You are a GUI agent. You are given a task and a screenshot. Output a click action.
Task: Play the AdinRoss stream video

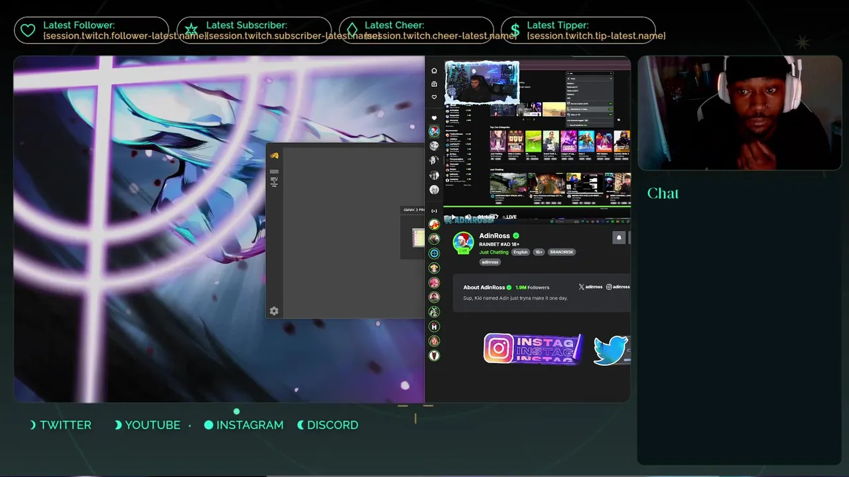coord(453,217)
